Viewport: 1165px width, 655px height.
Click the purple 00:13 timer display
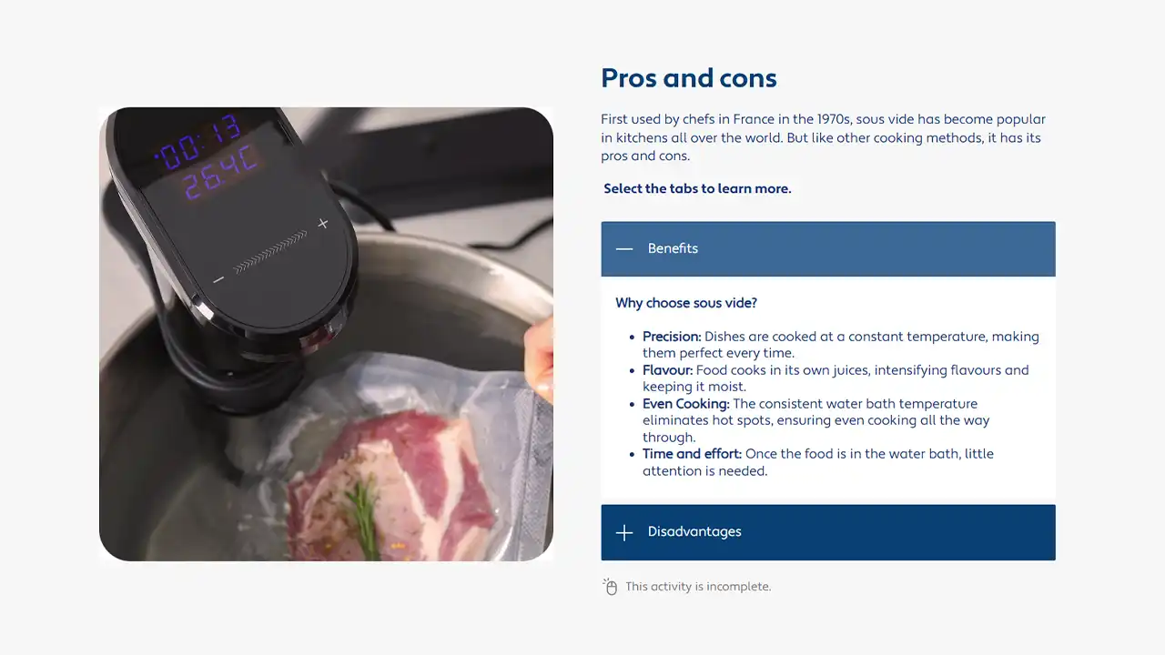tap(198, 143)
